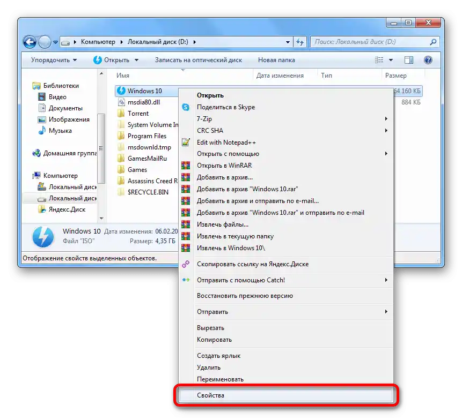
Task: Sort files by the Имя column
Action: point(123,76)
